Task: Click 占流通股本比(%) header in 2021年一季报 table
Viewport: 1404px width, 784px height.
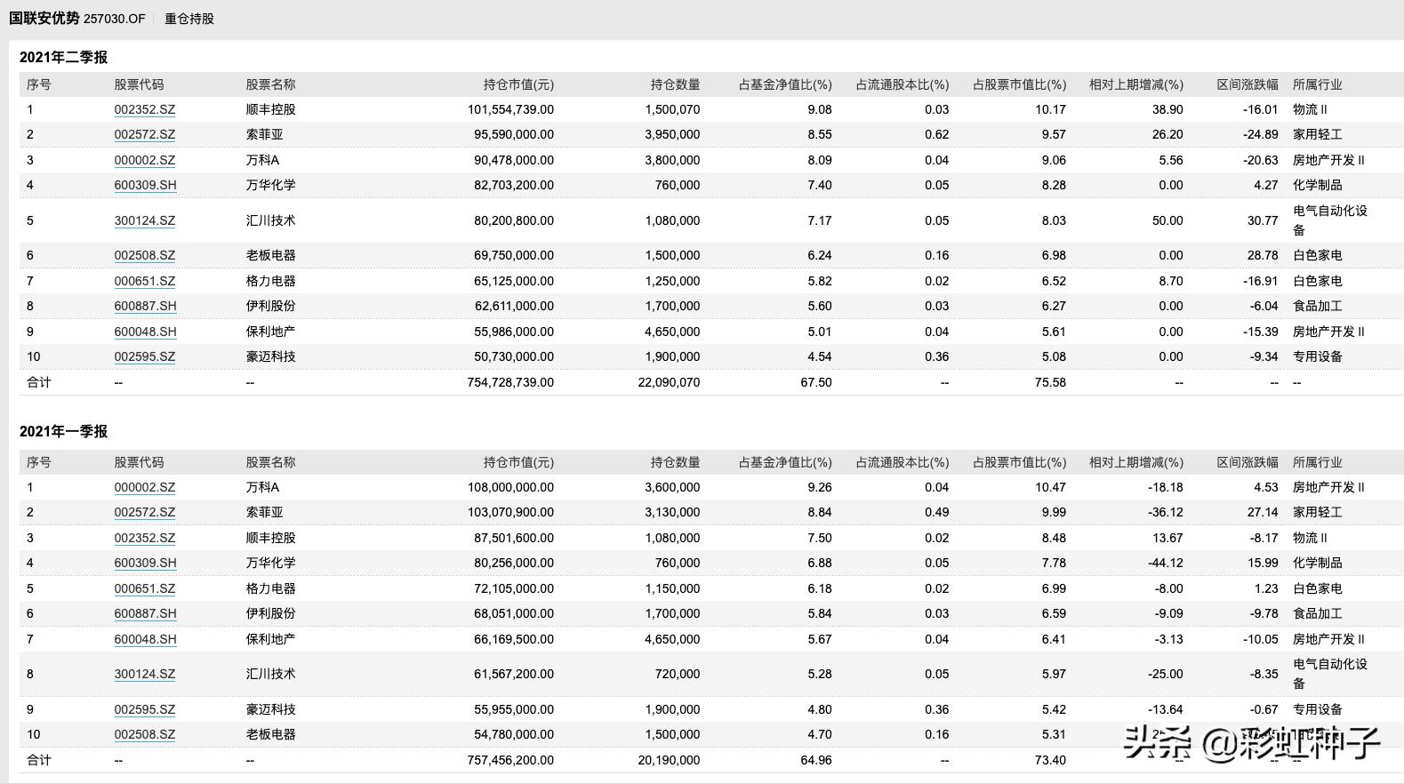Action: 903,462
